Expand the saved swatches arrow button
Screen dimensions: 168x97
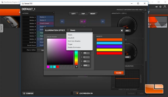pos(76,67)
